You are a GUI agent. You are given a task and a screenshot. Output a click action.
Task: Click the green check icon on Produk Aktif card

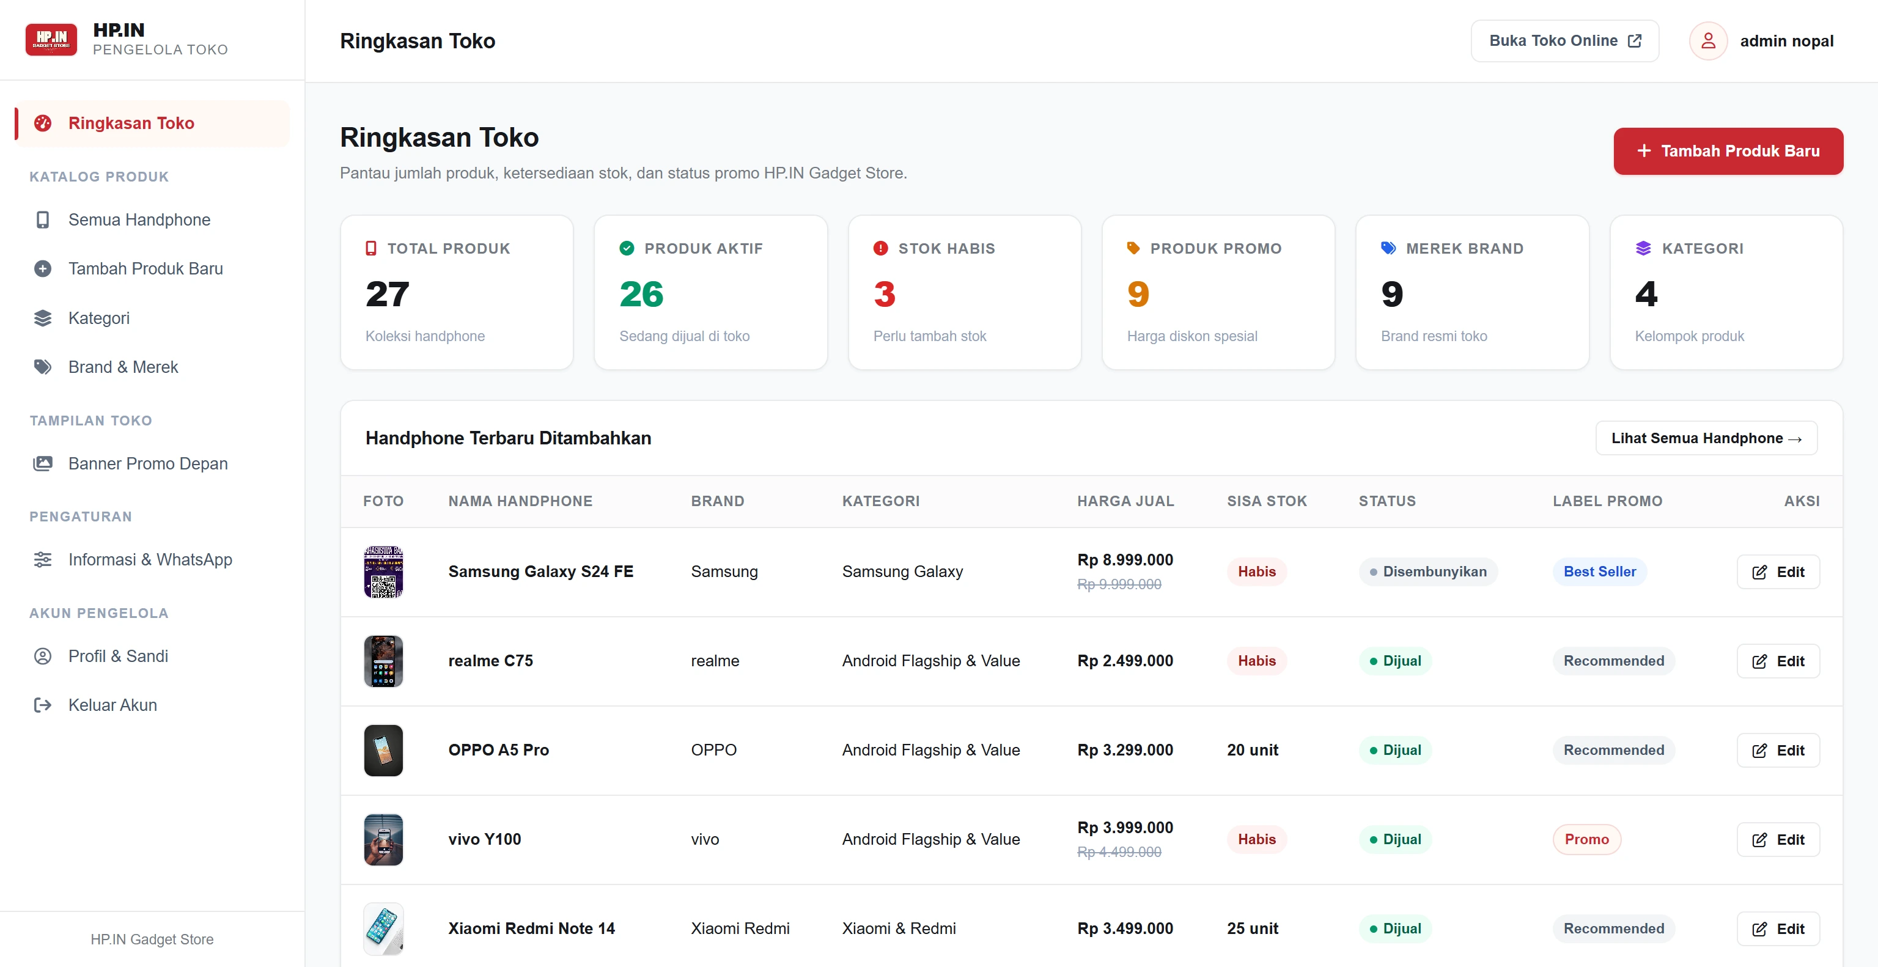[627, 249]
